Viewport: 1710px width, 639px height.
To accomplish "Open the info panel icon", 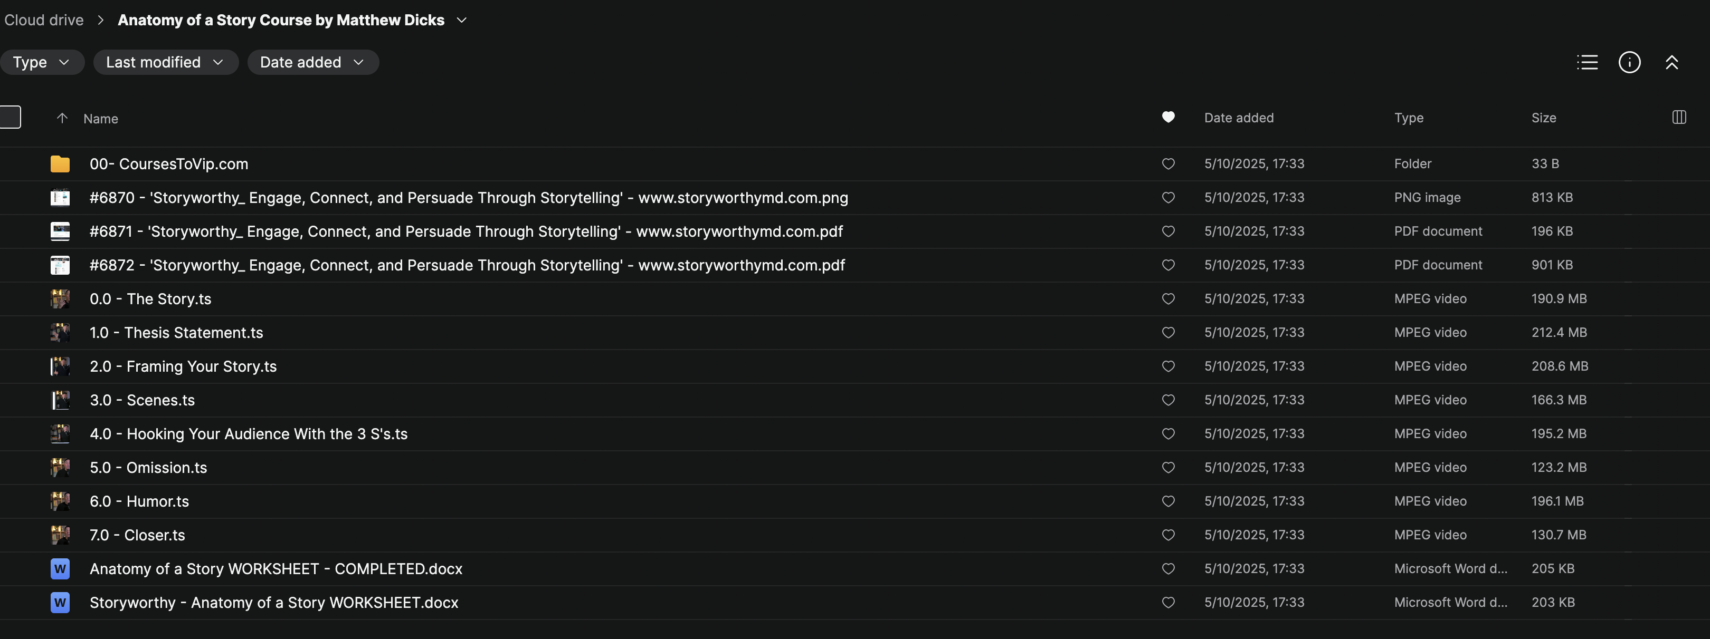I will click(1629, 62).
